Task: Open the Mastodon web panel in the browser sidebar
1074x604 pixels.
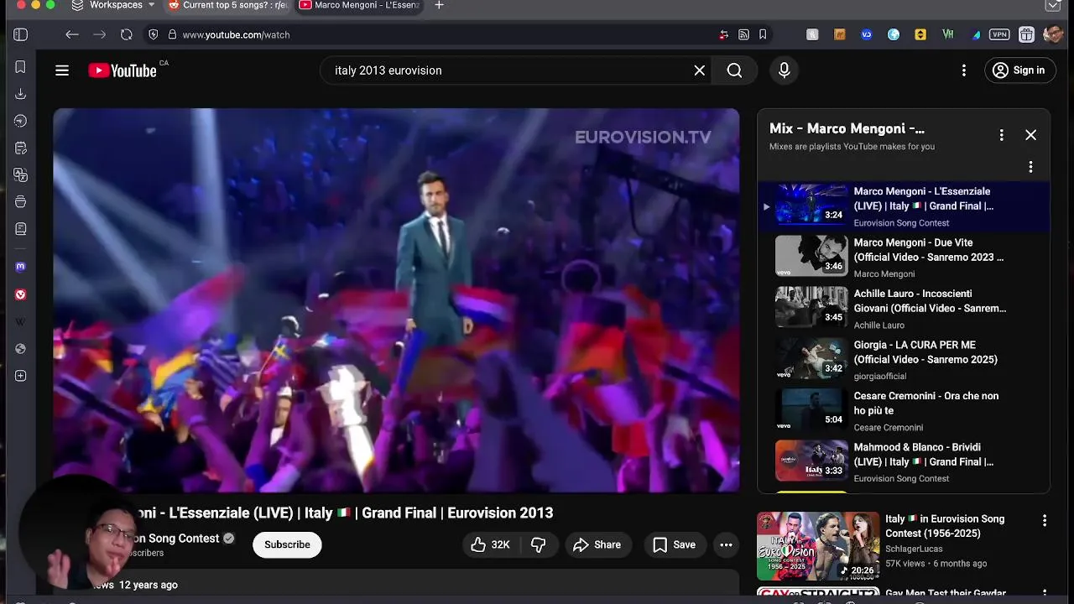Action: (x=20, y=267)
